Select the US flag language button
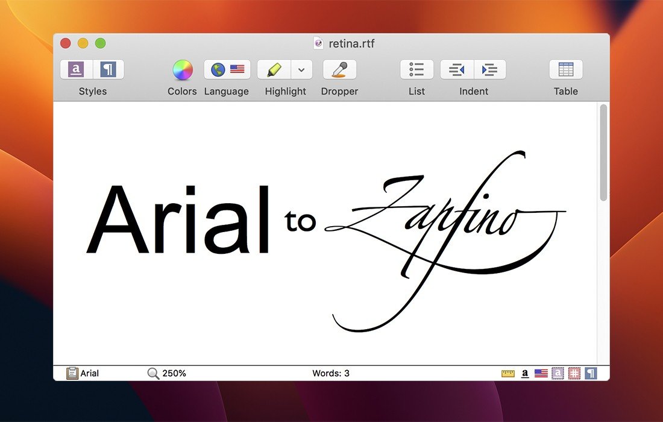 (x=237, y=70)
